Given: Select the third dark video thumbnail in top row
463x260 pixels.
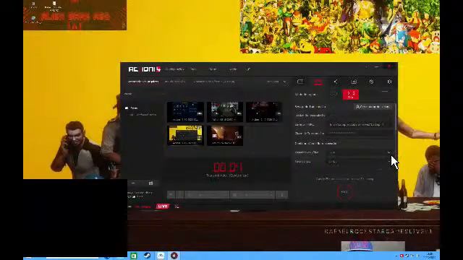Looking at the screenshot, I should (x=264, y=112).
